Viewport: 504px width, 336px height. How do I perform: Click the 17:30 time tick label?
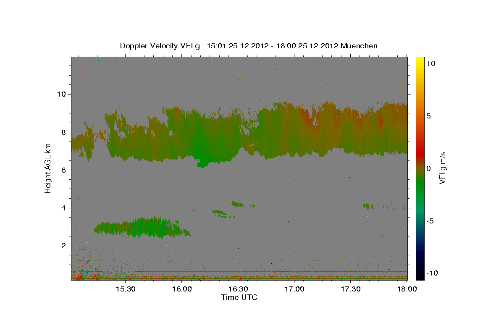pos(351,289)
